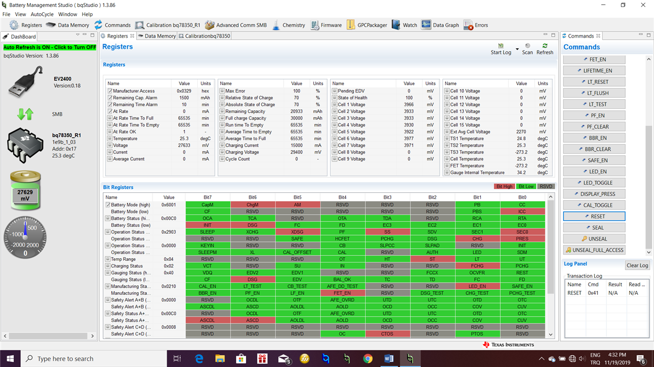Open the Chemistry flask tool
The height and width of the screenshot is (367, 654).
coord(288,25)
